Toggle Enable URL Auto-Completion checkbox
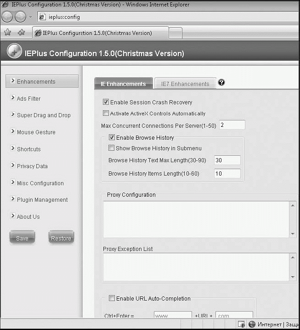300x330 pixels. [112, 298]
